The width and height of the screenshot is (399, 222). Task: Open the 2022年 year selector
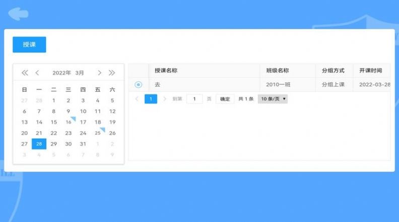(x=61, y=73)
